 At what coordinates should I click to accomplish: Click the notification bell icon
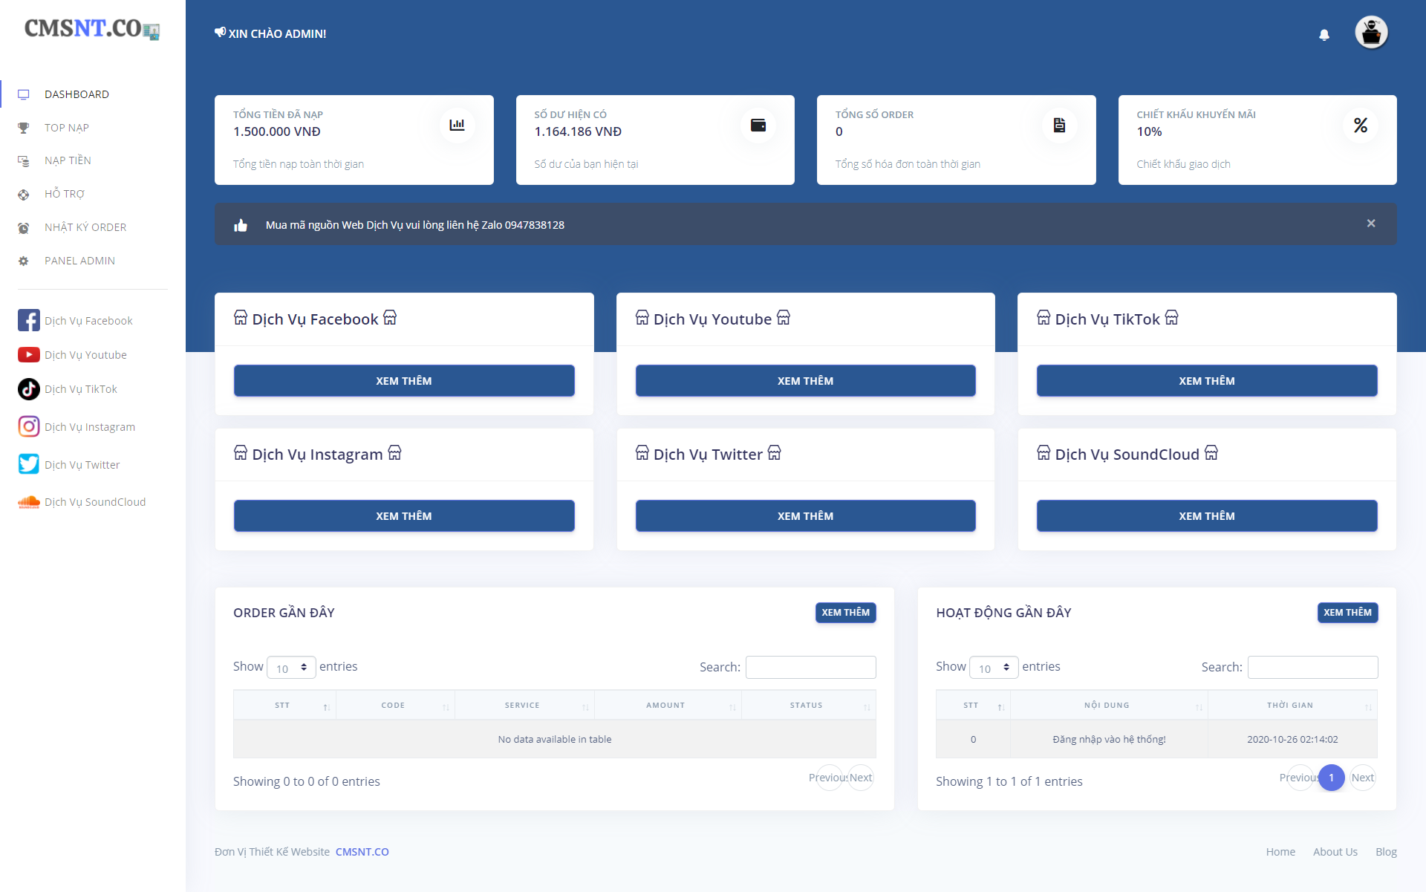coord(1324,35)
